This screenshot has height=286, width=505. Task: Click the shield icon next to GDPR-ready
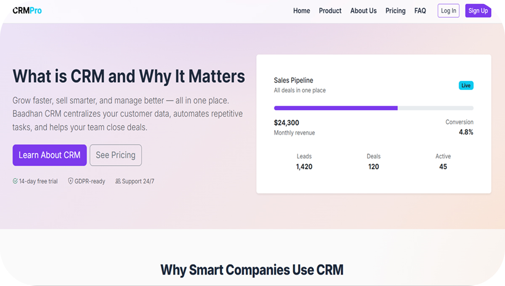(x=71, y=181)
